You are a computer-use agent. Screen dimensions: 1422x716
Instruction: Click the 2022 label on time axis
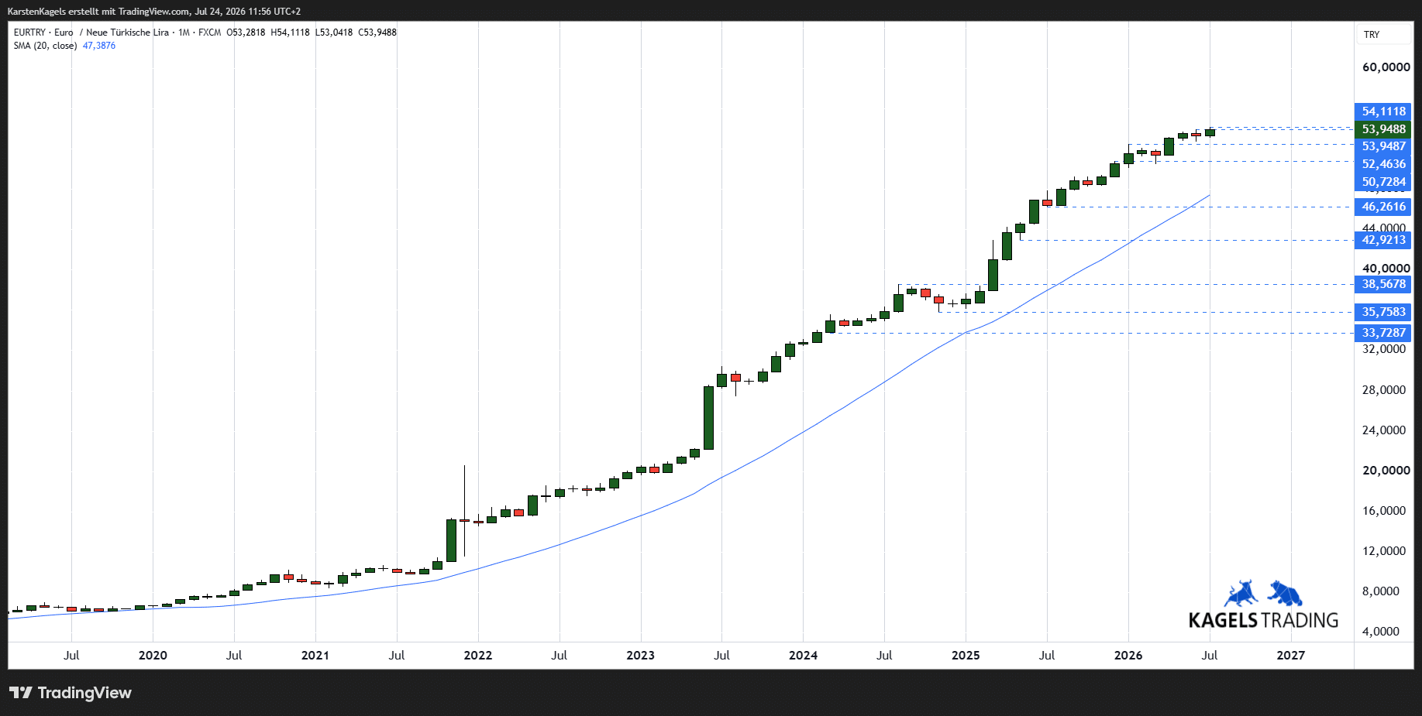478,656
